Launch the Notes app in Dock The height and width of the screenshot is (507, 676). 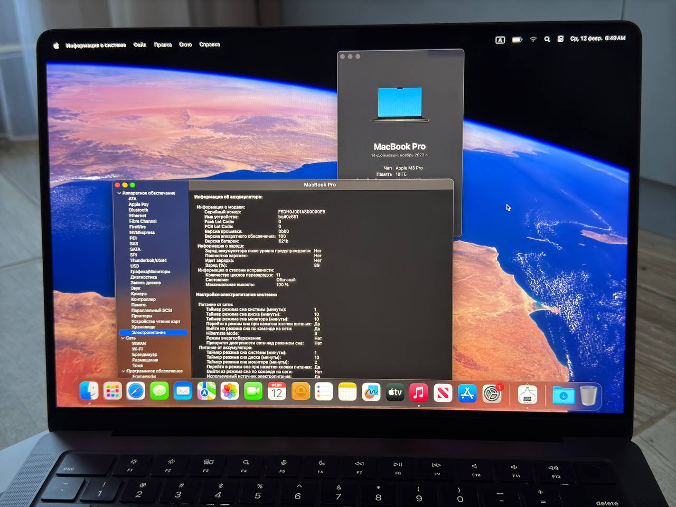[348, 392]
